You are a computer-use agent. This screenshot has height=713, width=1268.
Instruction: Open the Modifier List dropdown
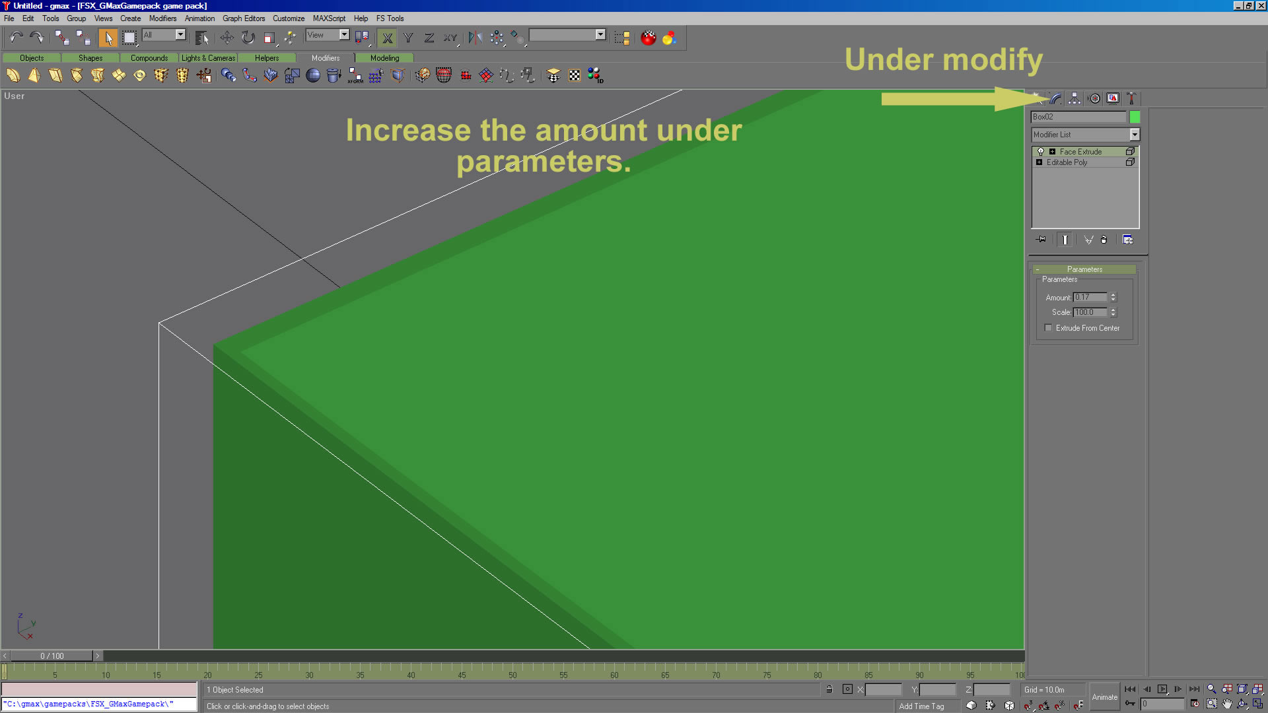1134,135
